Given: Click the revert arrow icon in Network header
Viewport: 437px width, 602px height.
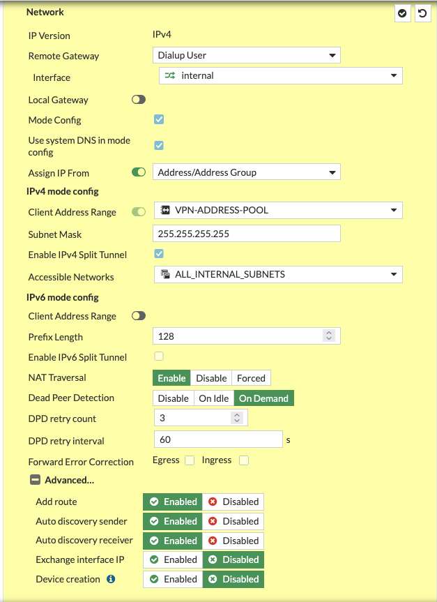Looking at the screenshot, I should 422,13.
